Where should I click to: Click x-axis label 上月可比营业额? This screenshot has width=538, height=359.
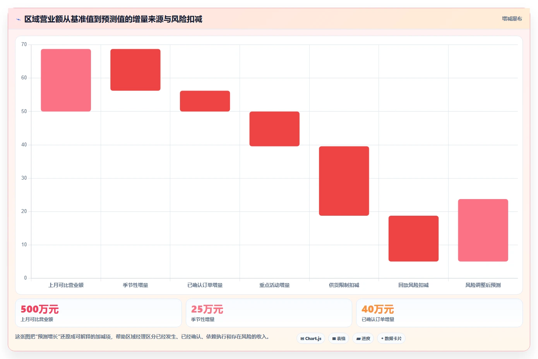click(x=66, y=285)
